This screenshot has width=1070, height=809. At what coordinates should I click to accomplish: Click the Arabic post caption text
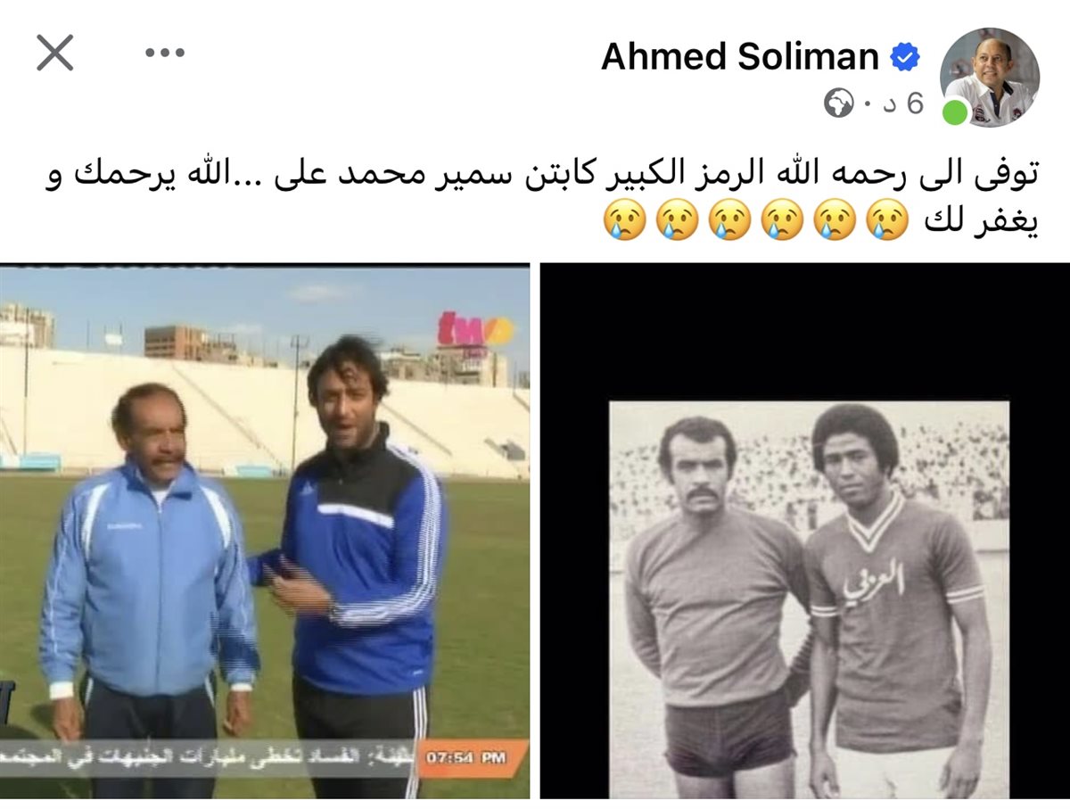(x=541, y=197)
